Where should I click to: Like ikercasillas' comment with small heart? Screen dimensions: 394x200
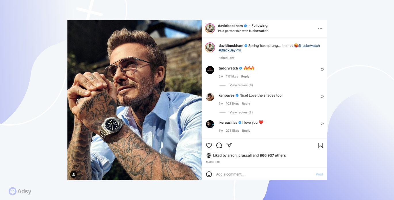[x=322, y=124]
